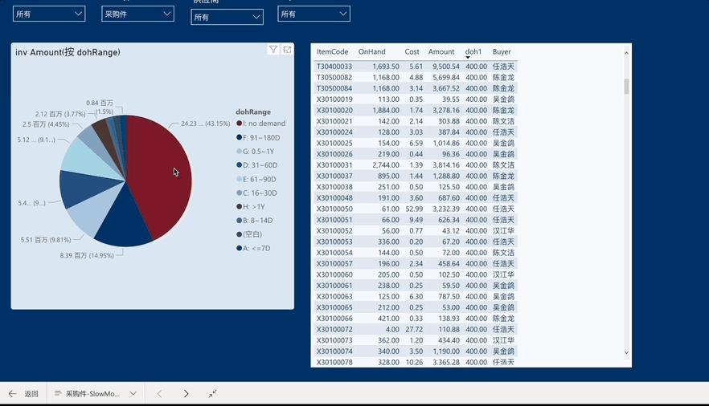
Task: Open the last 所有 slicer dropdown
Action: click(x=314, y=14)
